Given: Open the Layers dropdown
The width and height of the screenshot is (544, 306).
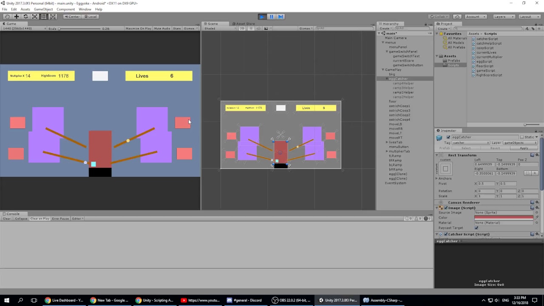Looking at the screenshot, I should pyautogui.click(x=504, y=17).
